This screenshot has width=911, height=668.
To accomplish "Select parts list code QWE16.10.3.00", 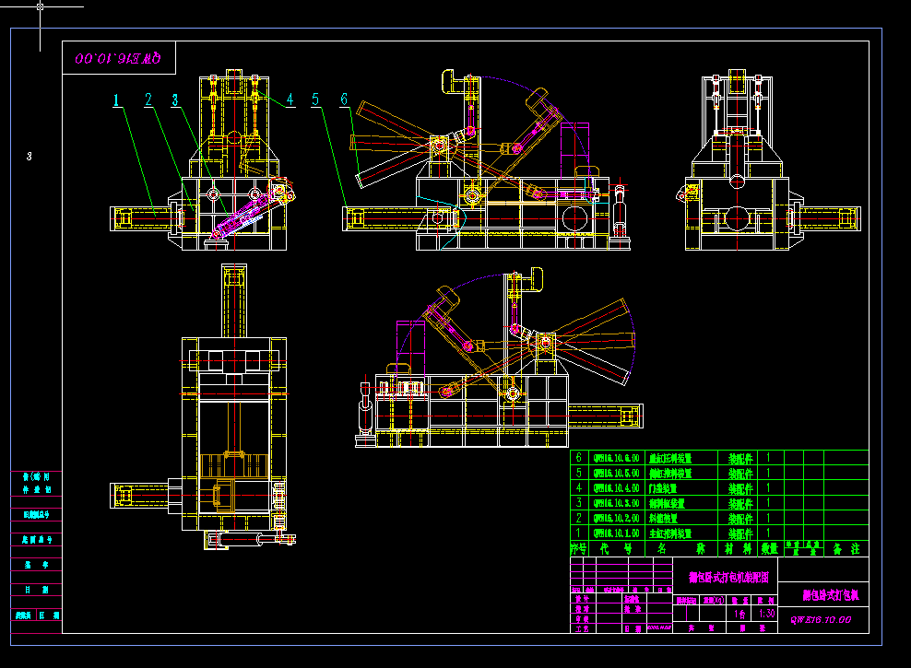I will coord(617,503).
